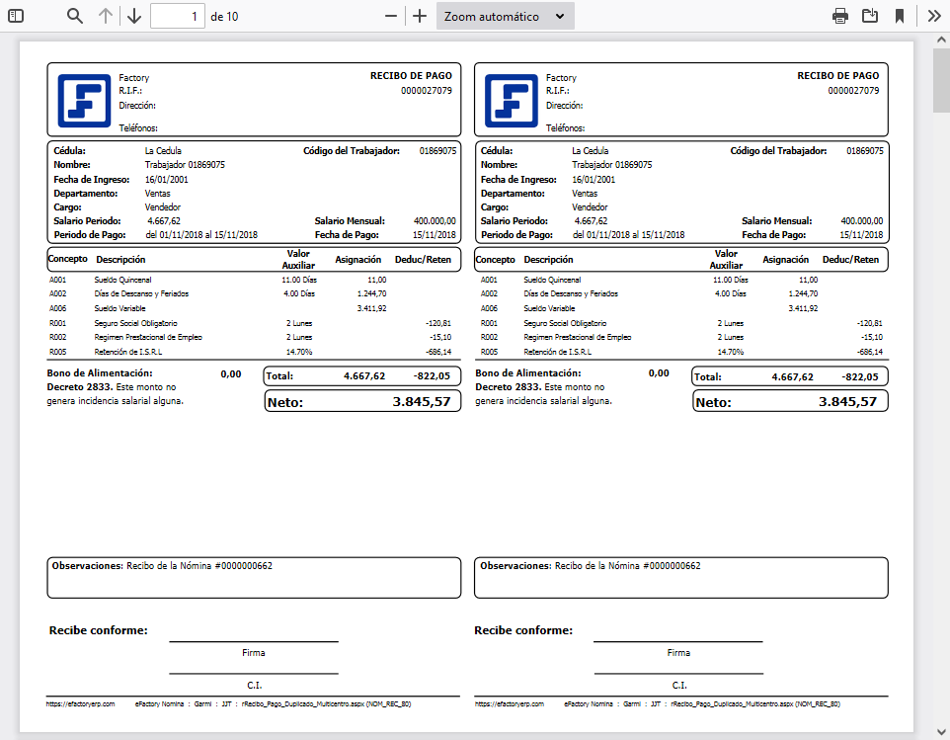Open additional PDF tools menu
The width and height of the screenshot is (950, 740).
pyautogui.click(x=934, y=16)
